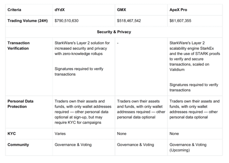Select the $61,607,355 volume figure
Viewport: 229px width, 163px height.
click(x=184, y=21)
